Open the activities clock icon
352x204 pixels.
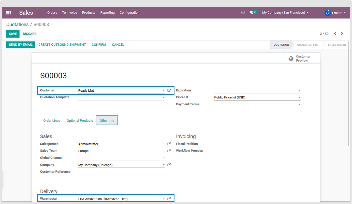[x=243, y=12]
